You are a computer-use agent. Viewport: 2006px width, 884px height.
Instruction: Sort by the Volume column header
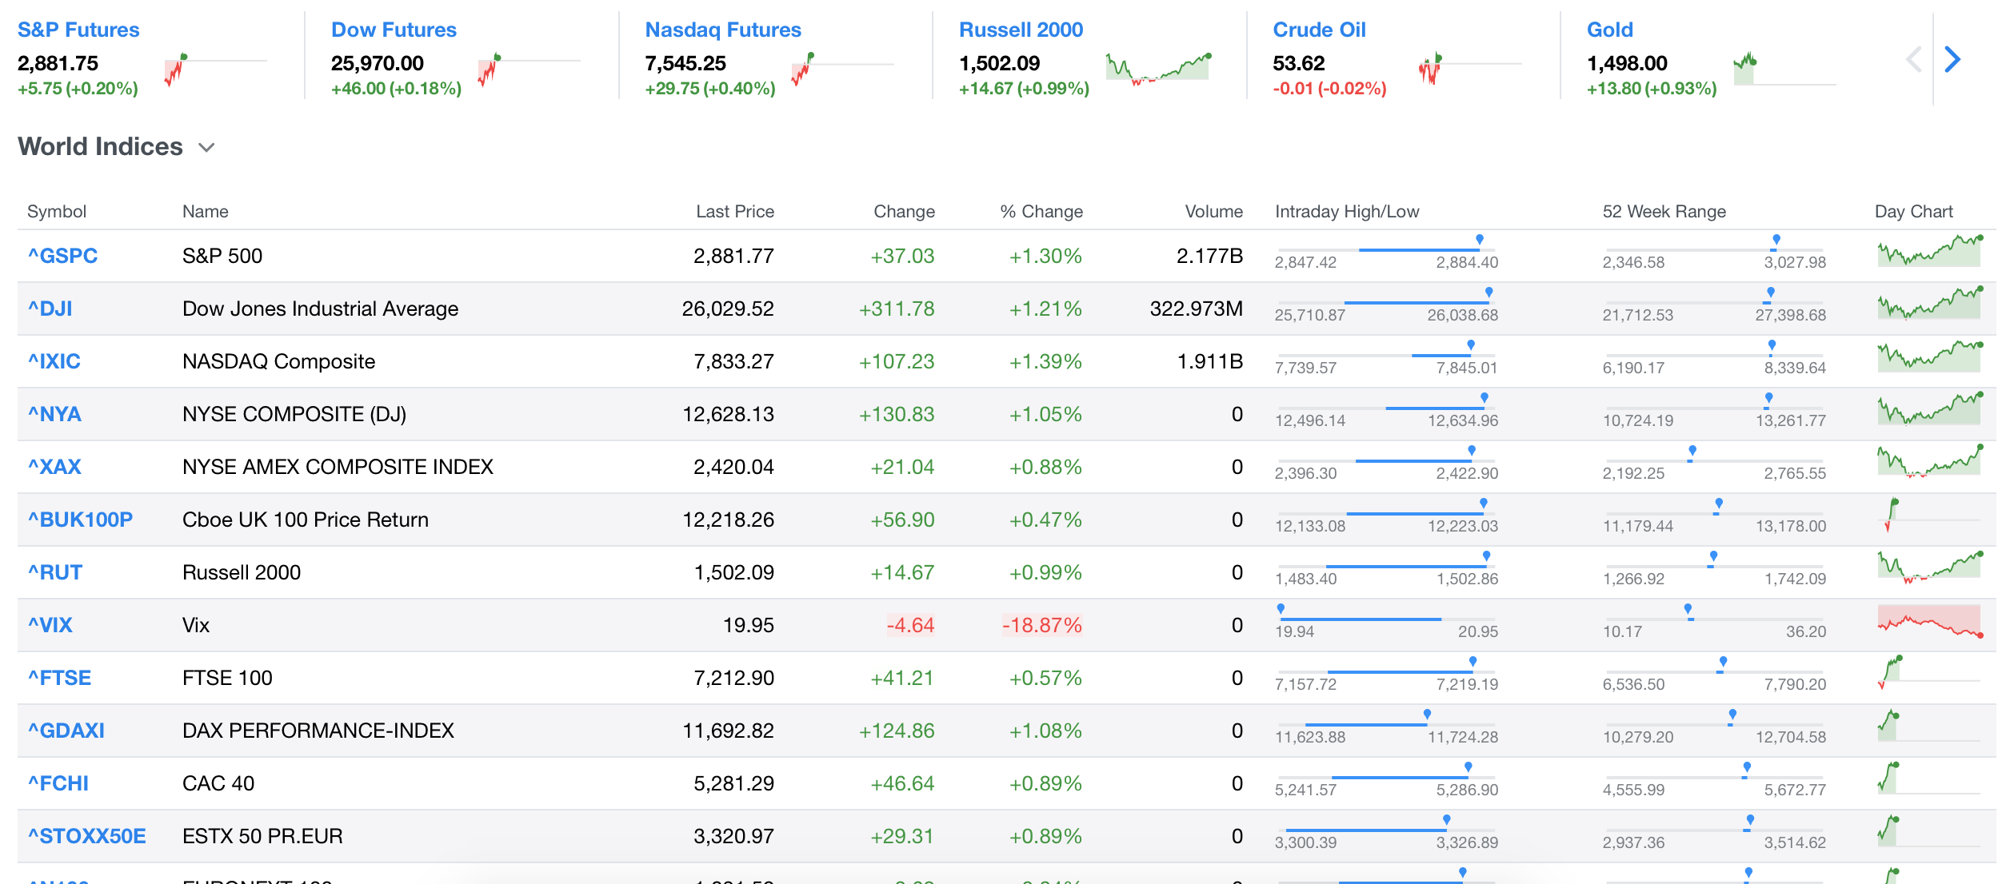point(1213,212)
